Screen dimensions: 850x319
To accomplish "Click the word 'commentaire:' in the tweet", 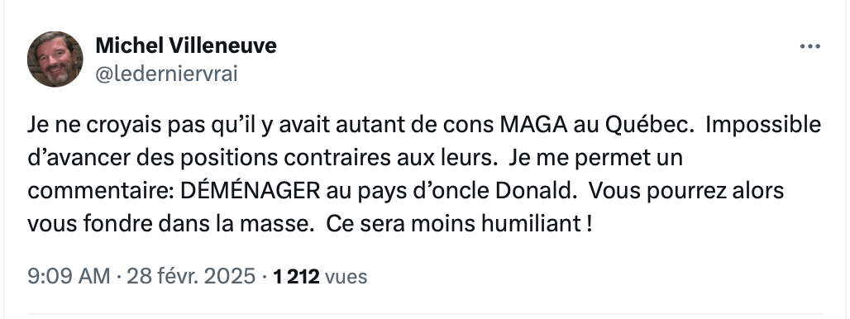I will 101,191.
